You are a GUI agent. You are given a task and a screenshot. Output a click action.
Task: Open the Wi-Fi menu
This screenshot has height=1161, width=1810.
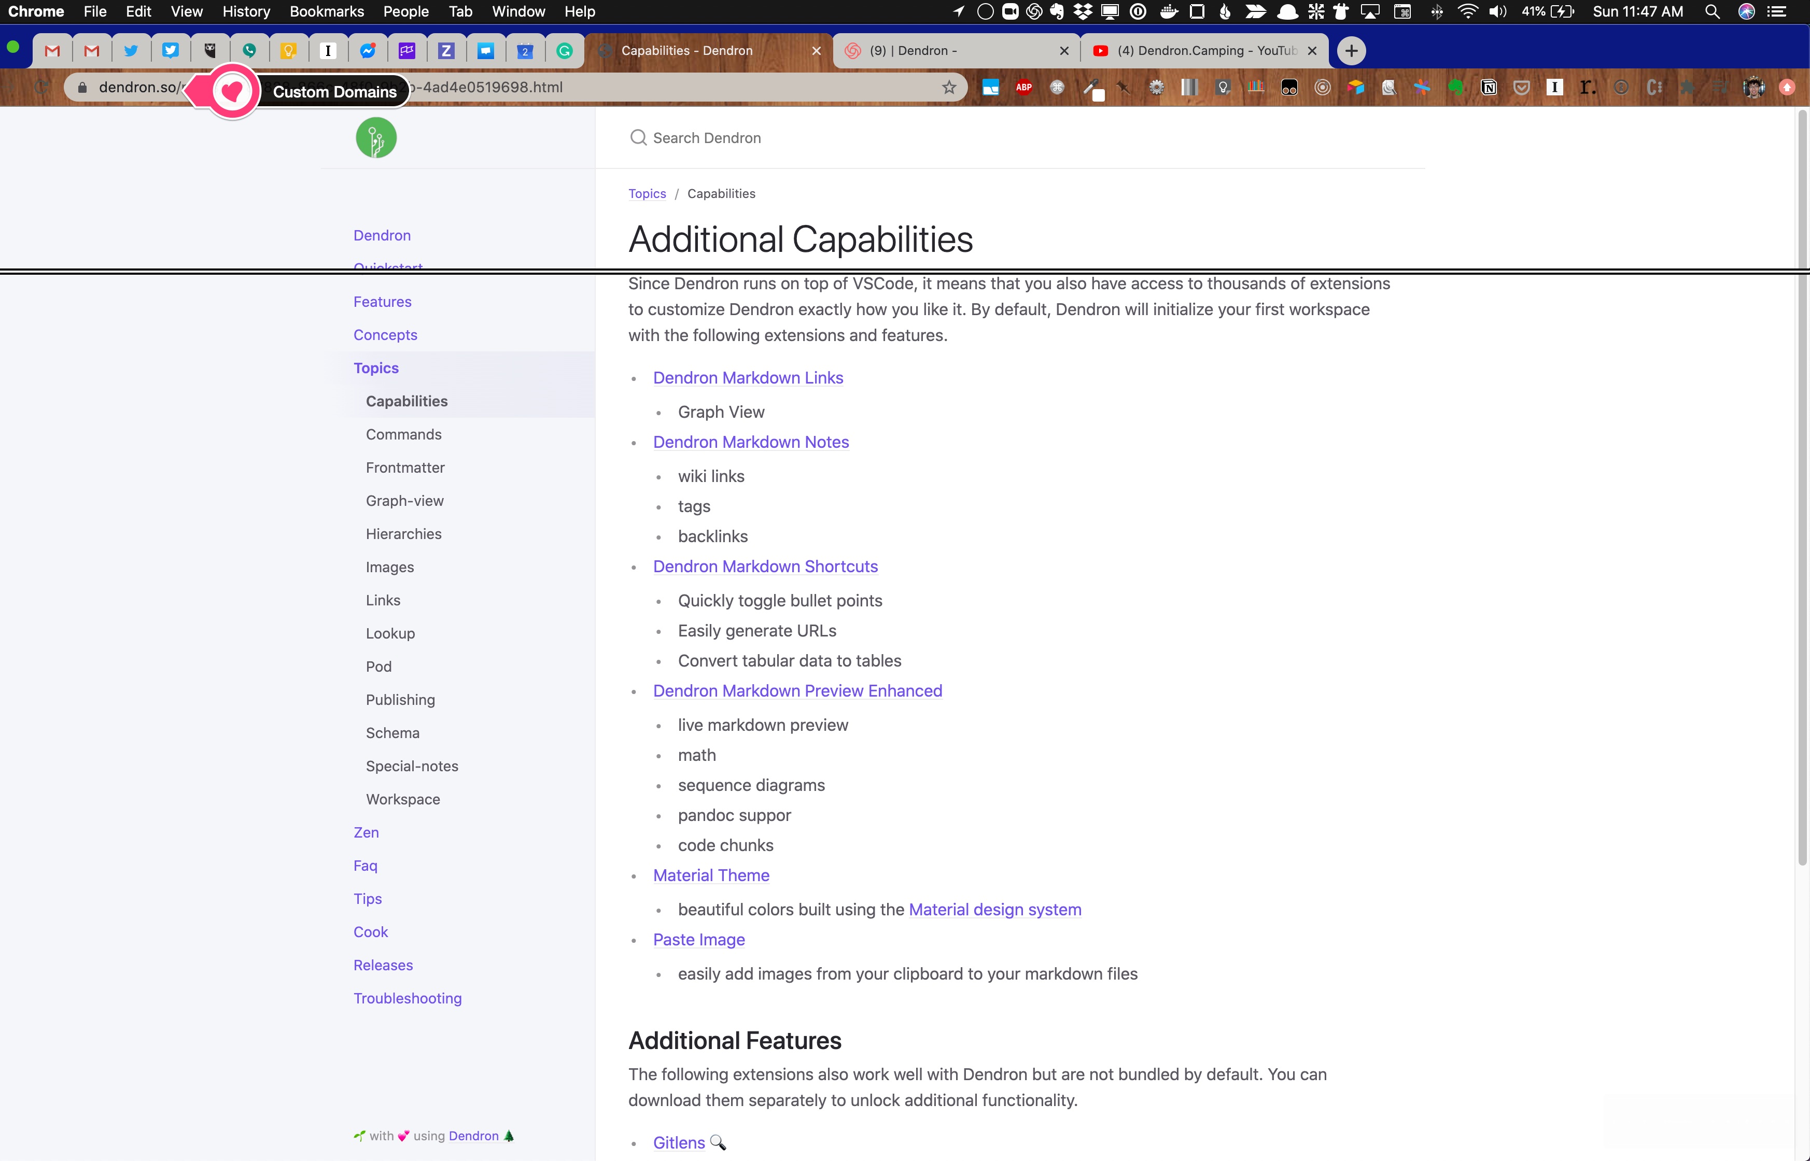pos(1468,11)
